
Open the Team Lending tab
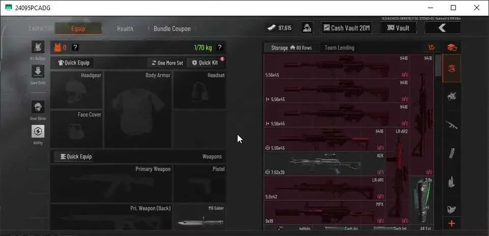pyautogui.click(x=339, y=48)
